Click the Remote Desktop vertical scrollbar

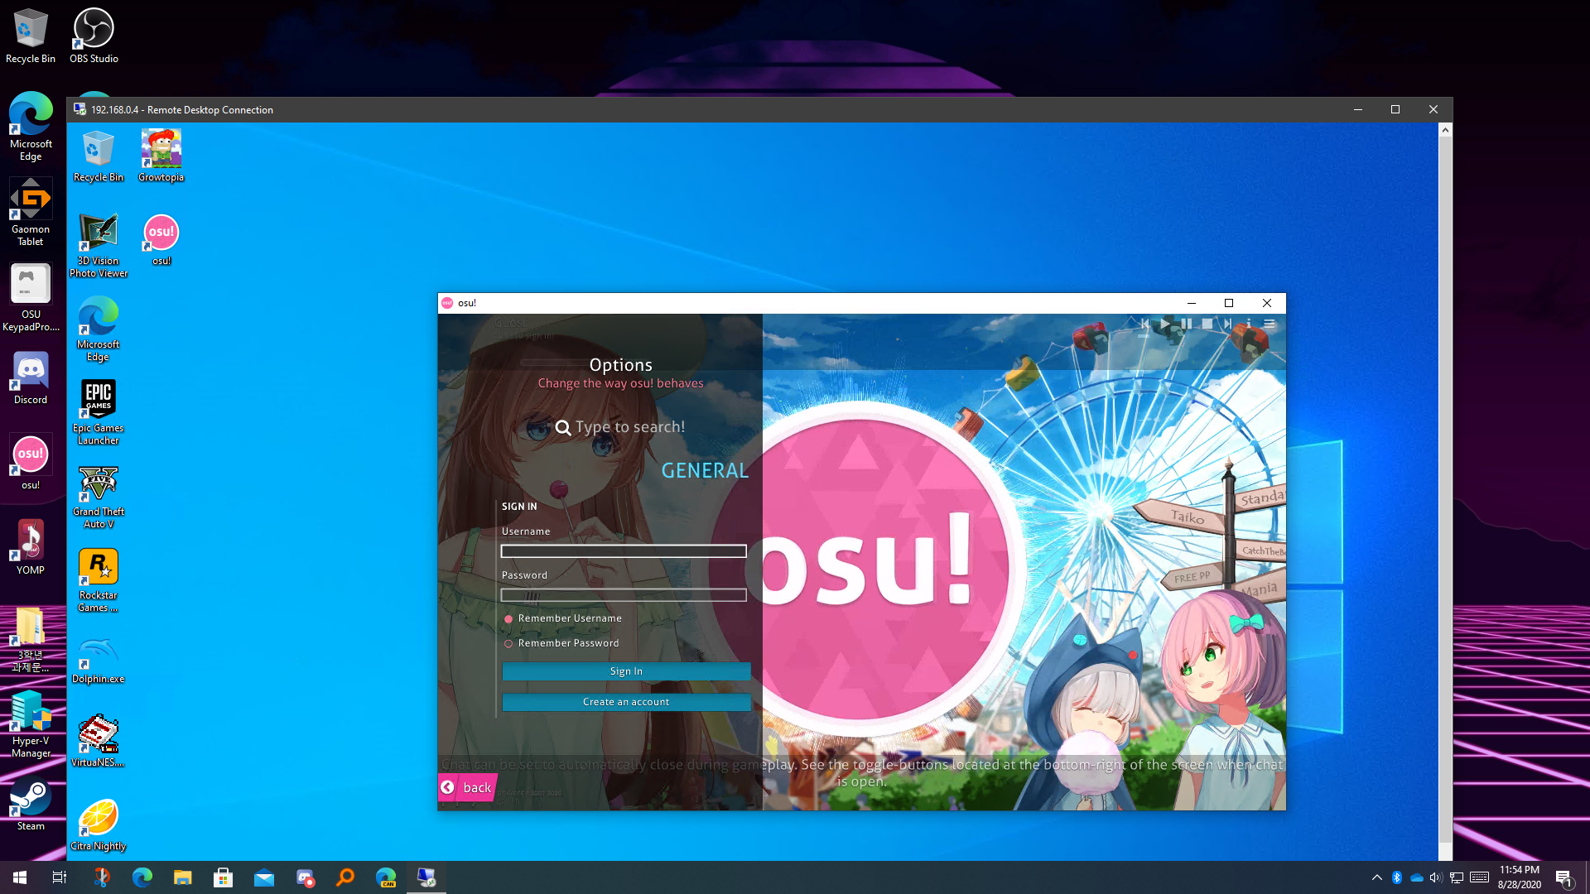click(1445, 492)
